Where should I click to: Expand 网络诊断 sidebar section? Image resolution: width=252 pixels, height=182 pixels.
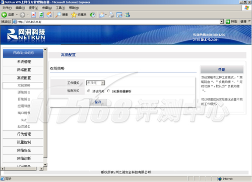coord(23,158)
